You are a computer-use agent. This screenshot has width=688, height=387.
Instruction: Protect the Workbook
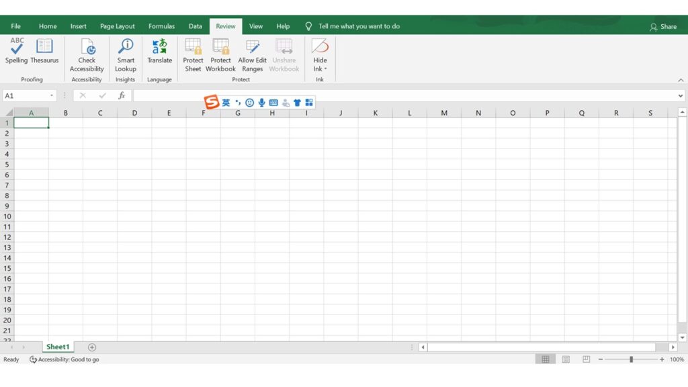pyautogui.click(x=220, y=54)
